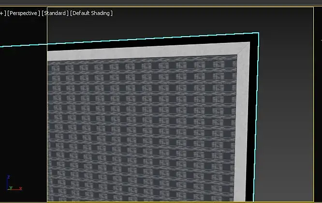Click the right safe frame vertical line
Screen dimensions: 322x203
[313, 105]
